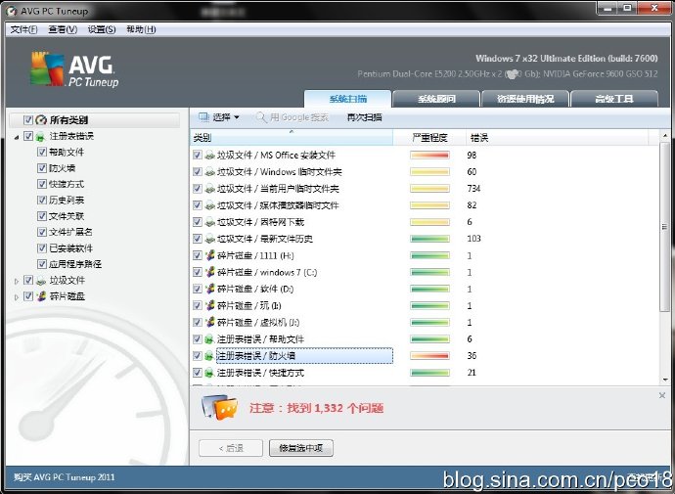Click 用 Google 搜索 toolbar button
This screenshot has height=494, width=675.
(x=292, y=117)
